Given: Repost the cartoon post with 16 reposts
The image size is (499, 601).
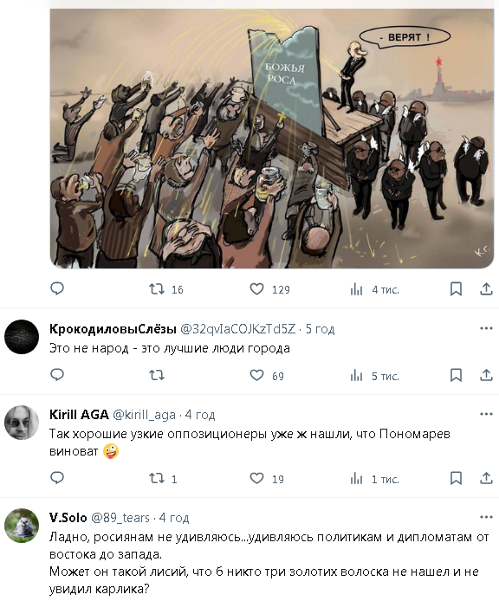Looking at the screenshot, I should click(166, 289).
